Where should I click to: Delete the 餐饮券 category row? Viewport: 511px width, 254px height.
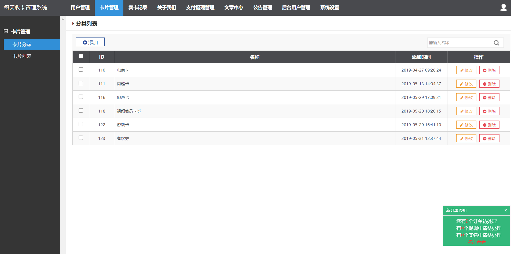489,139
